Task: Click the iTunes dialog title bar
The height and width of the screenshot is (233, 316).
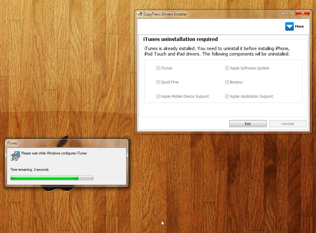Action: tap(67, 143)
